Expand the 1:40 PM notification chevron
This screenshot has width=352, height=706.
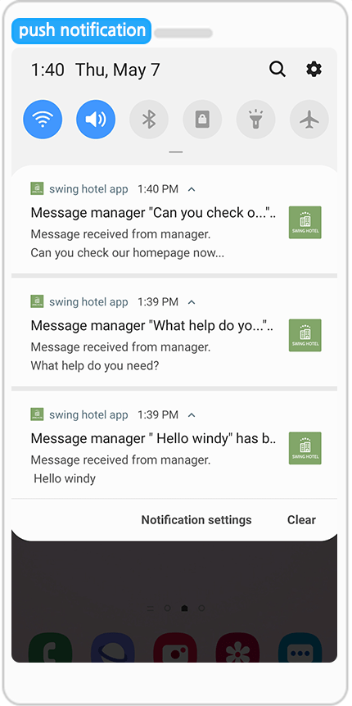point(192,189)
